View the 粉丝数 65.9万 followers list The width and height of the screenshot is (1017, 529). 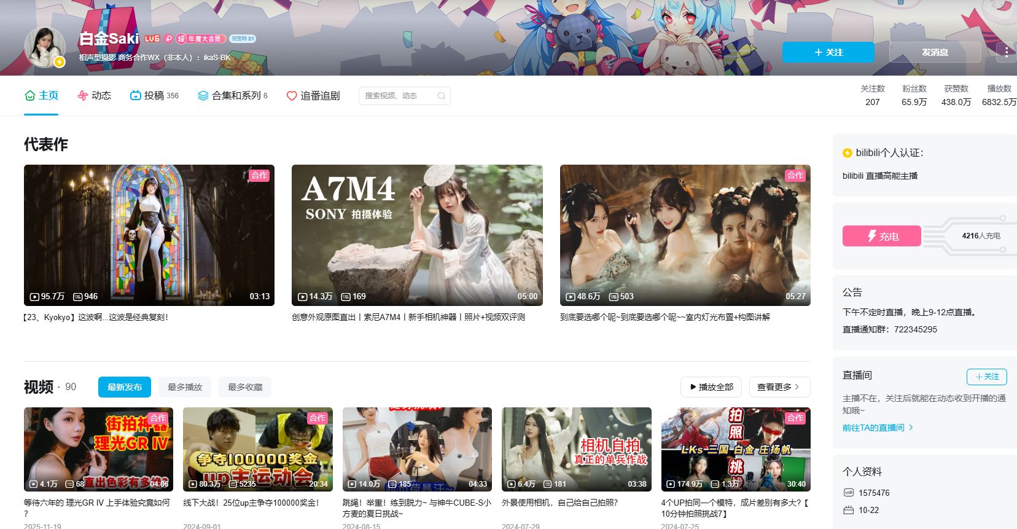[914, 95]
